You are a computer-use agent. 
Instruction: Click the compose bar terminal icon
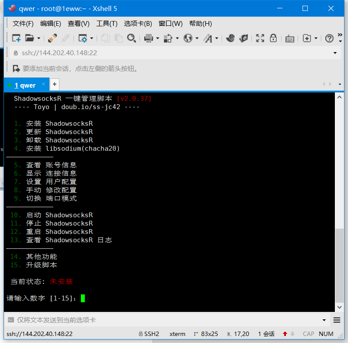click(11, 320)
